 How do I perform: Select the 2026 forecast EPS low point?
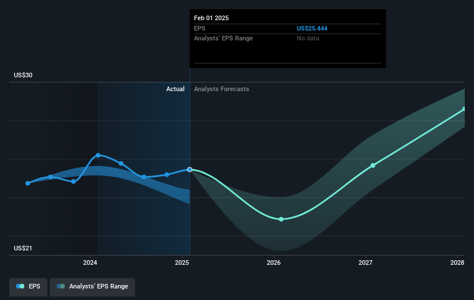(x=281, y=219)
